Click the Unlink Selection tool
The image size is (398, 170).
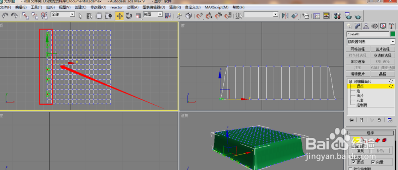(35, 16)
